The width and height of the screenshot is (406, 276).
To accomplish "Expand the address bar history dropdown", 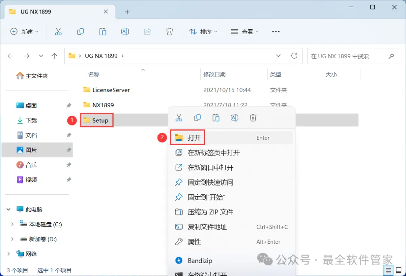I will (x=278, y=56).
